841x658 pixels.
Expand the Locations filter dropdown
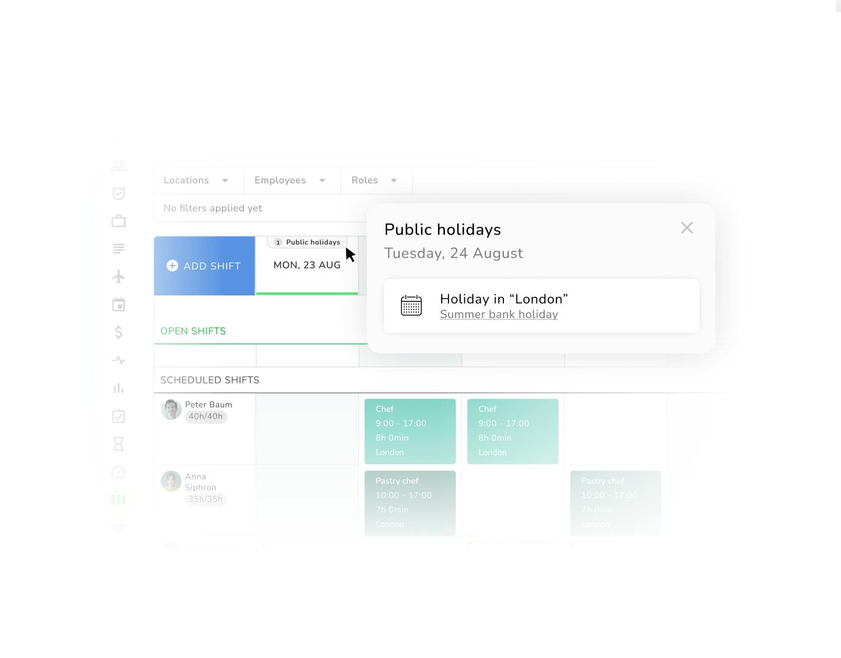coord(199,180)
